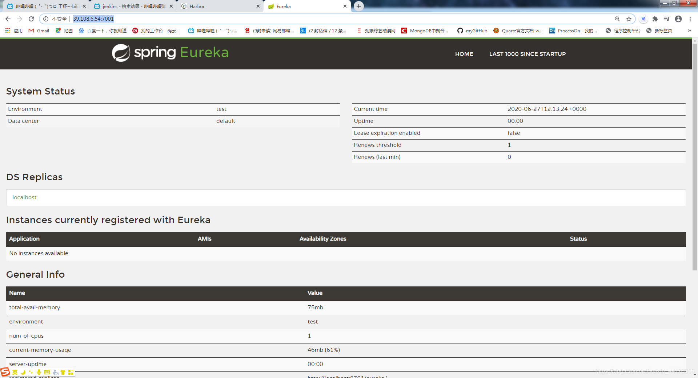The height and width of the screenshot is (378, 698).
Task: Open the Sogou toolbox grid icon
Action: [x=71, y=372]
